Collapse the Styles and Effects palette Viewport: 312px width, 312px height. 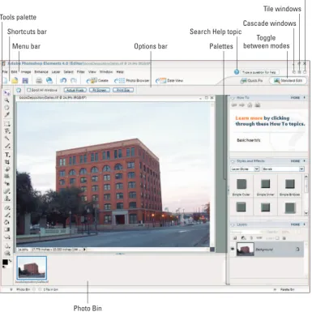tap(233, 161)
